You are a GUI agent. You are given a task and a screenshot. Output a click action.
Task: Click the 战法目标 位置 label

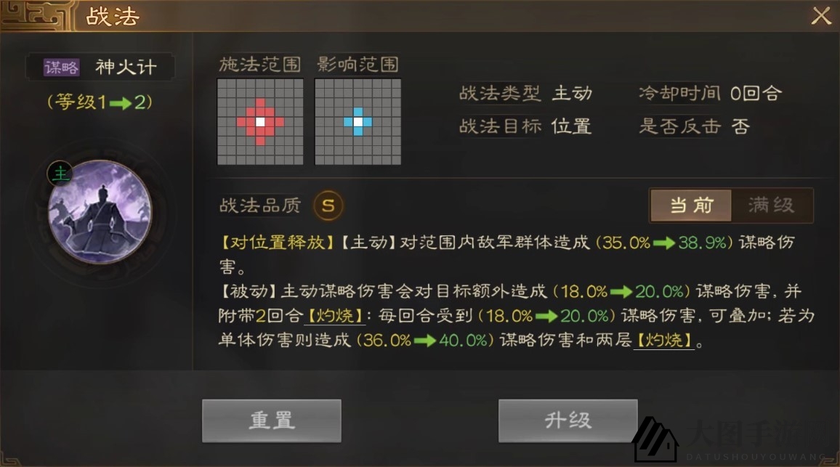point(525,126)
